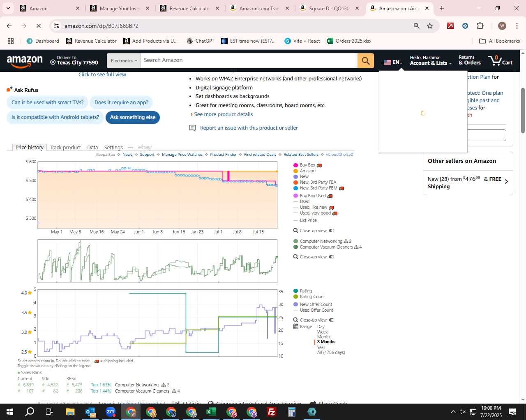This screenshot has width=526, height=420.
Task: Click the Chrome menu three-dot icon
Action: pyautogui.click(x=517, y=26)
